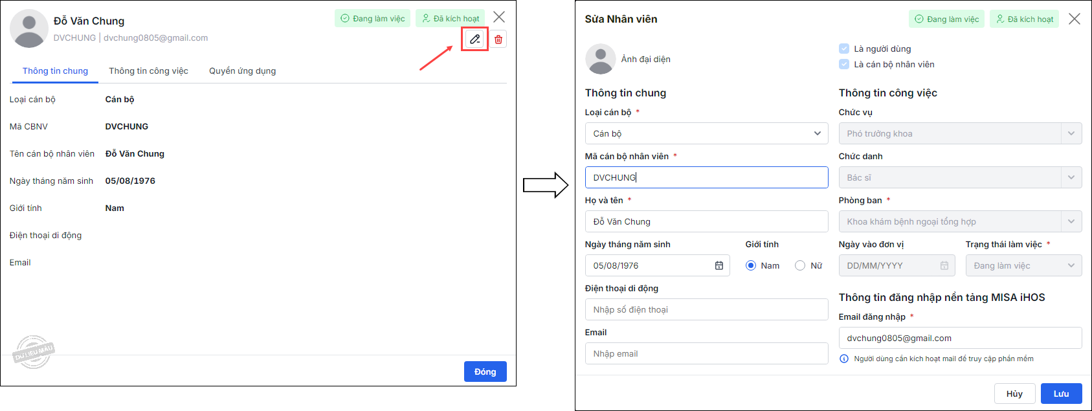Screen dimensions: 1092x411
Task: Click the Điện thoại di động input field
Action: 707,309
